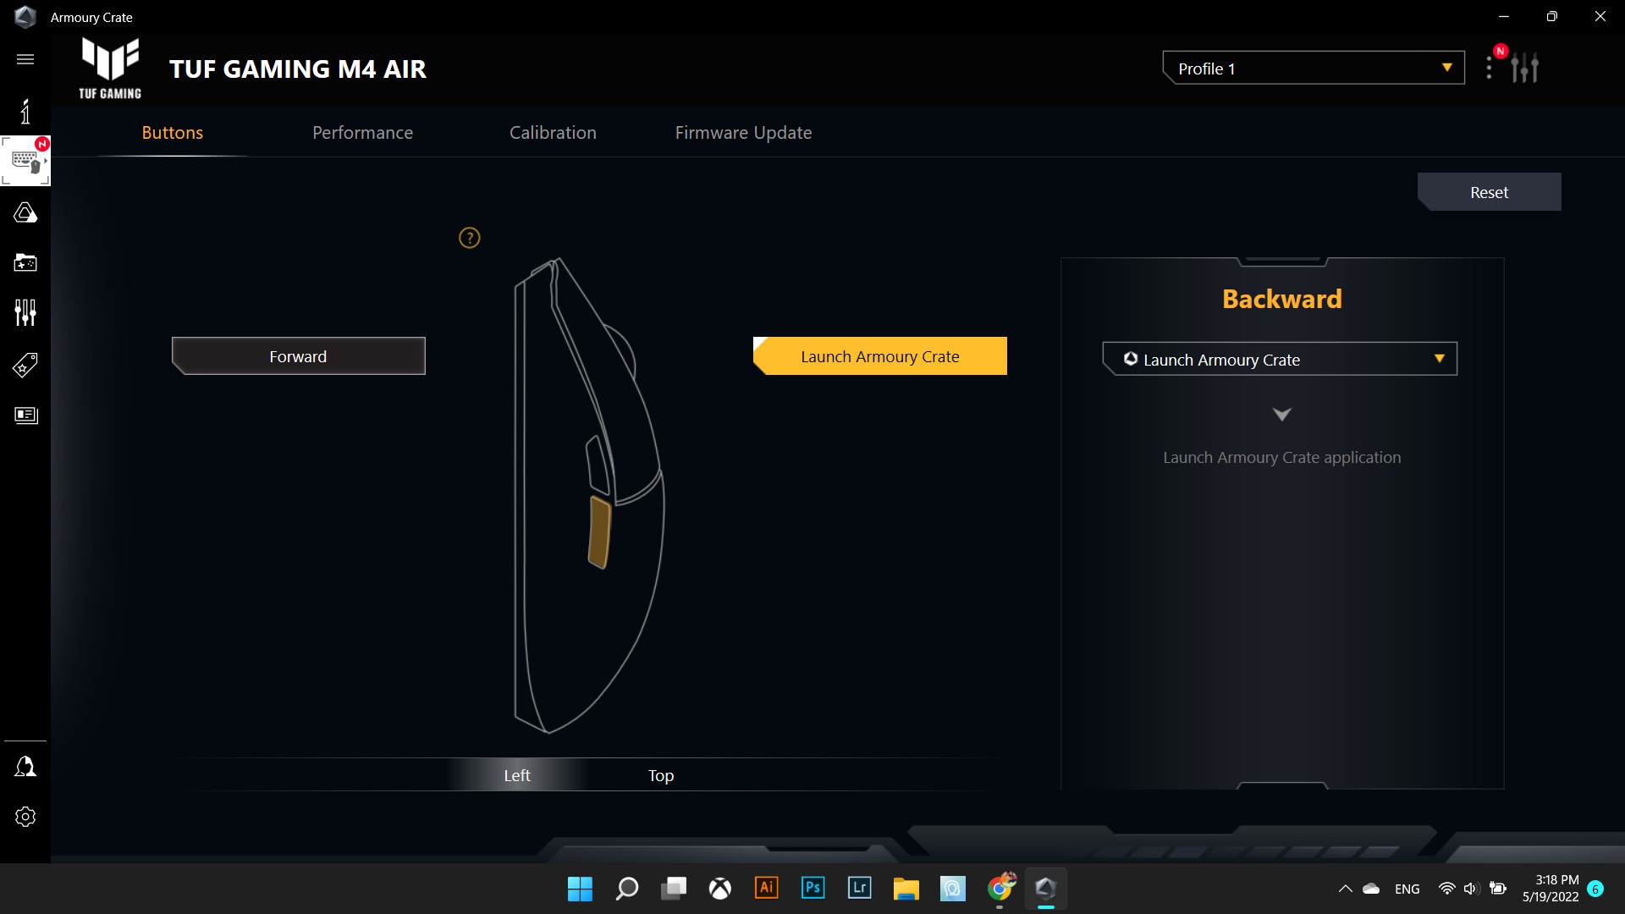Screen dimensions: 1625x914
Task: Click the Armoury Crate title bar logo
Action: point(25,17)
